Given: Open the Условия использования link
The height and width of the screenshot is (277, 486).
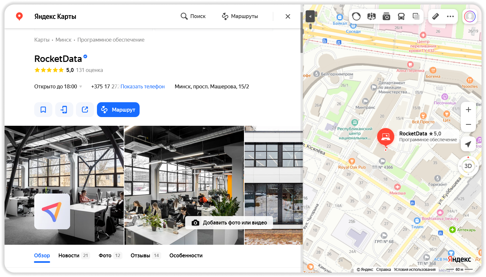Looking at the screenshot, I should 415,270.
